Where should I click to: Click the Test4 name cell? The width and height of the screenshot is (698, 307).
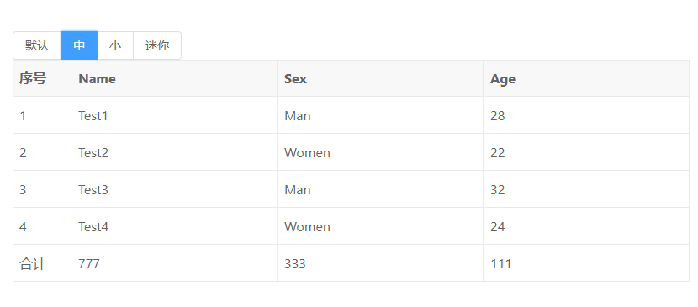click(174, 226)
